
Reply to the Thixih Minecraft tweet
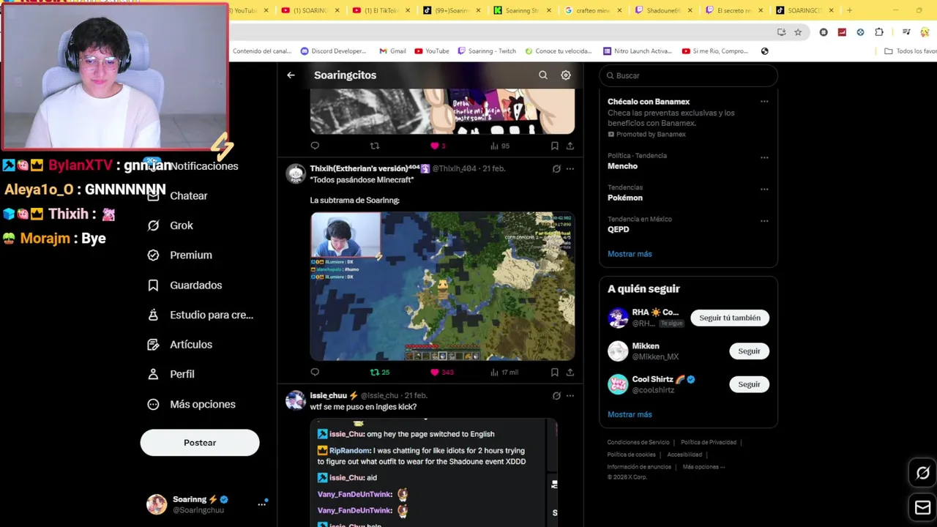[x=315, y=373]
